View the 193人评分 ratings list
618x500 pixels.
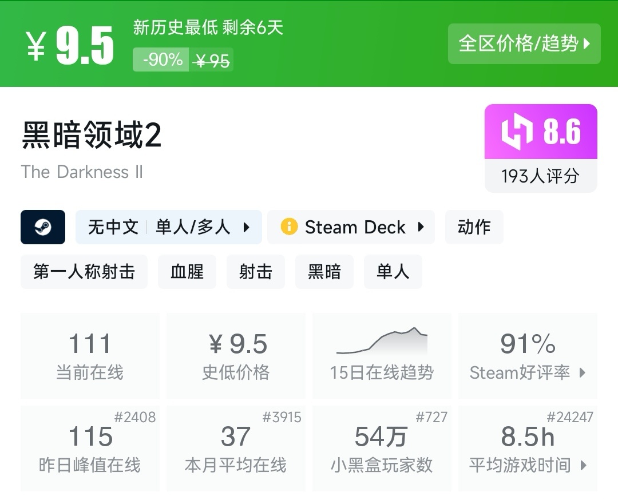[540, 176]
